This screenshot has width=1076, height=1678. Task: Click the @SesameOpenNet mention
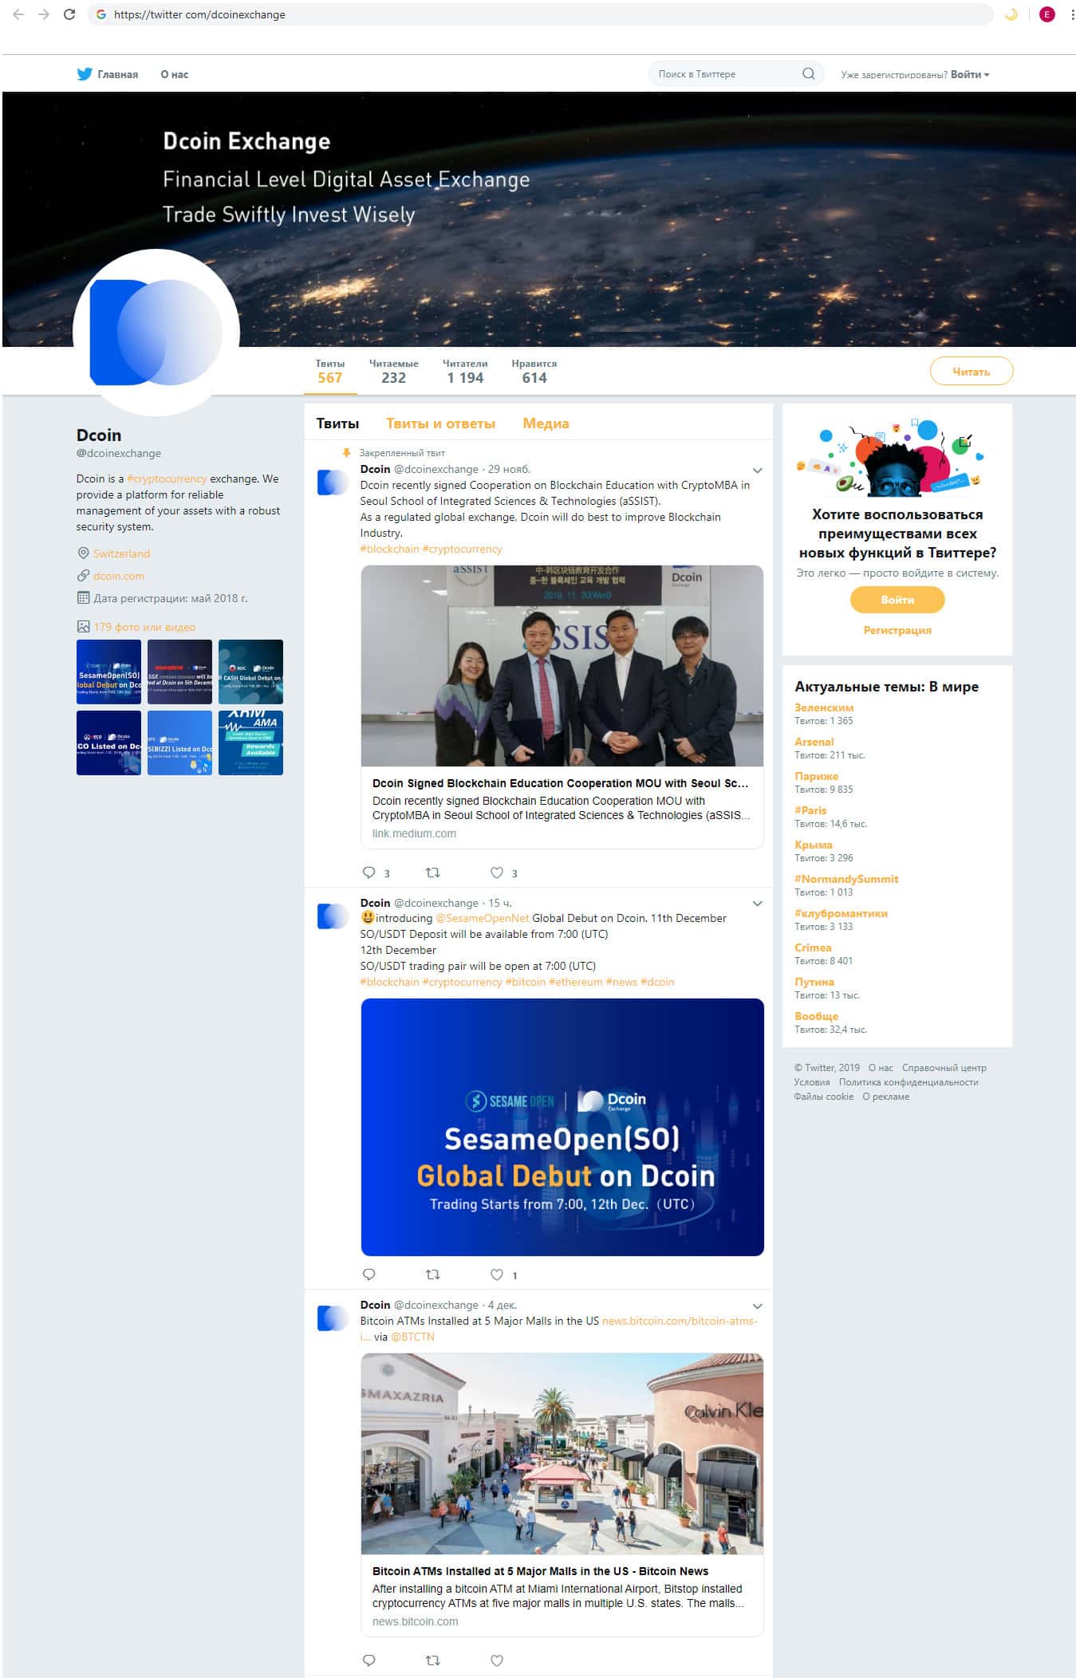(483, 918)
